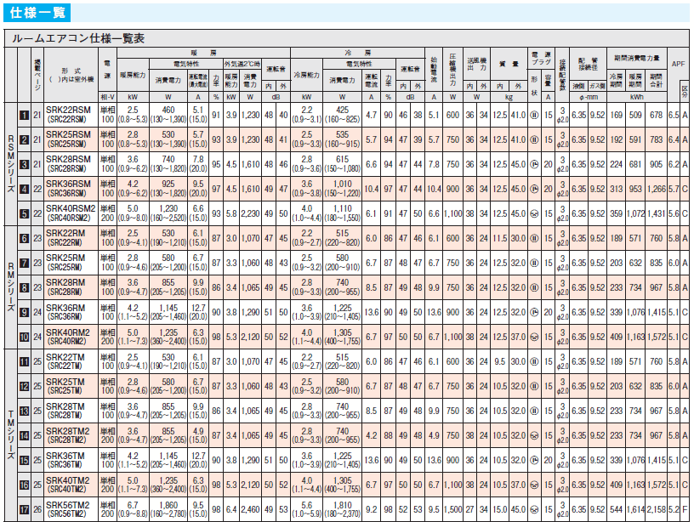Click the RSMシリーズ series label
Viewport: 694px width, 522px height.
point(11,164)
